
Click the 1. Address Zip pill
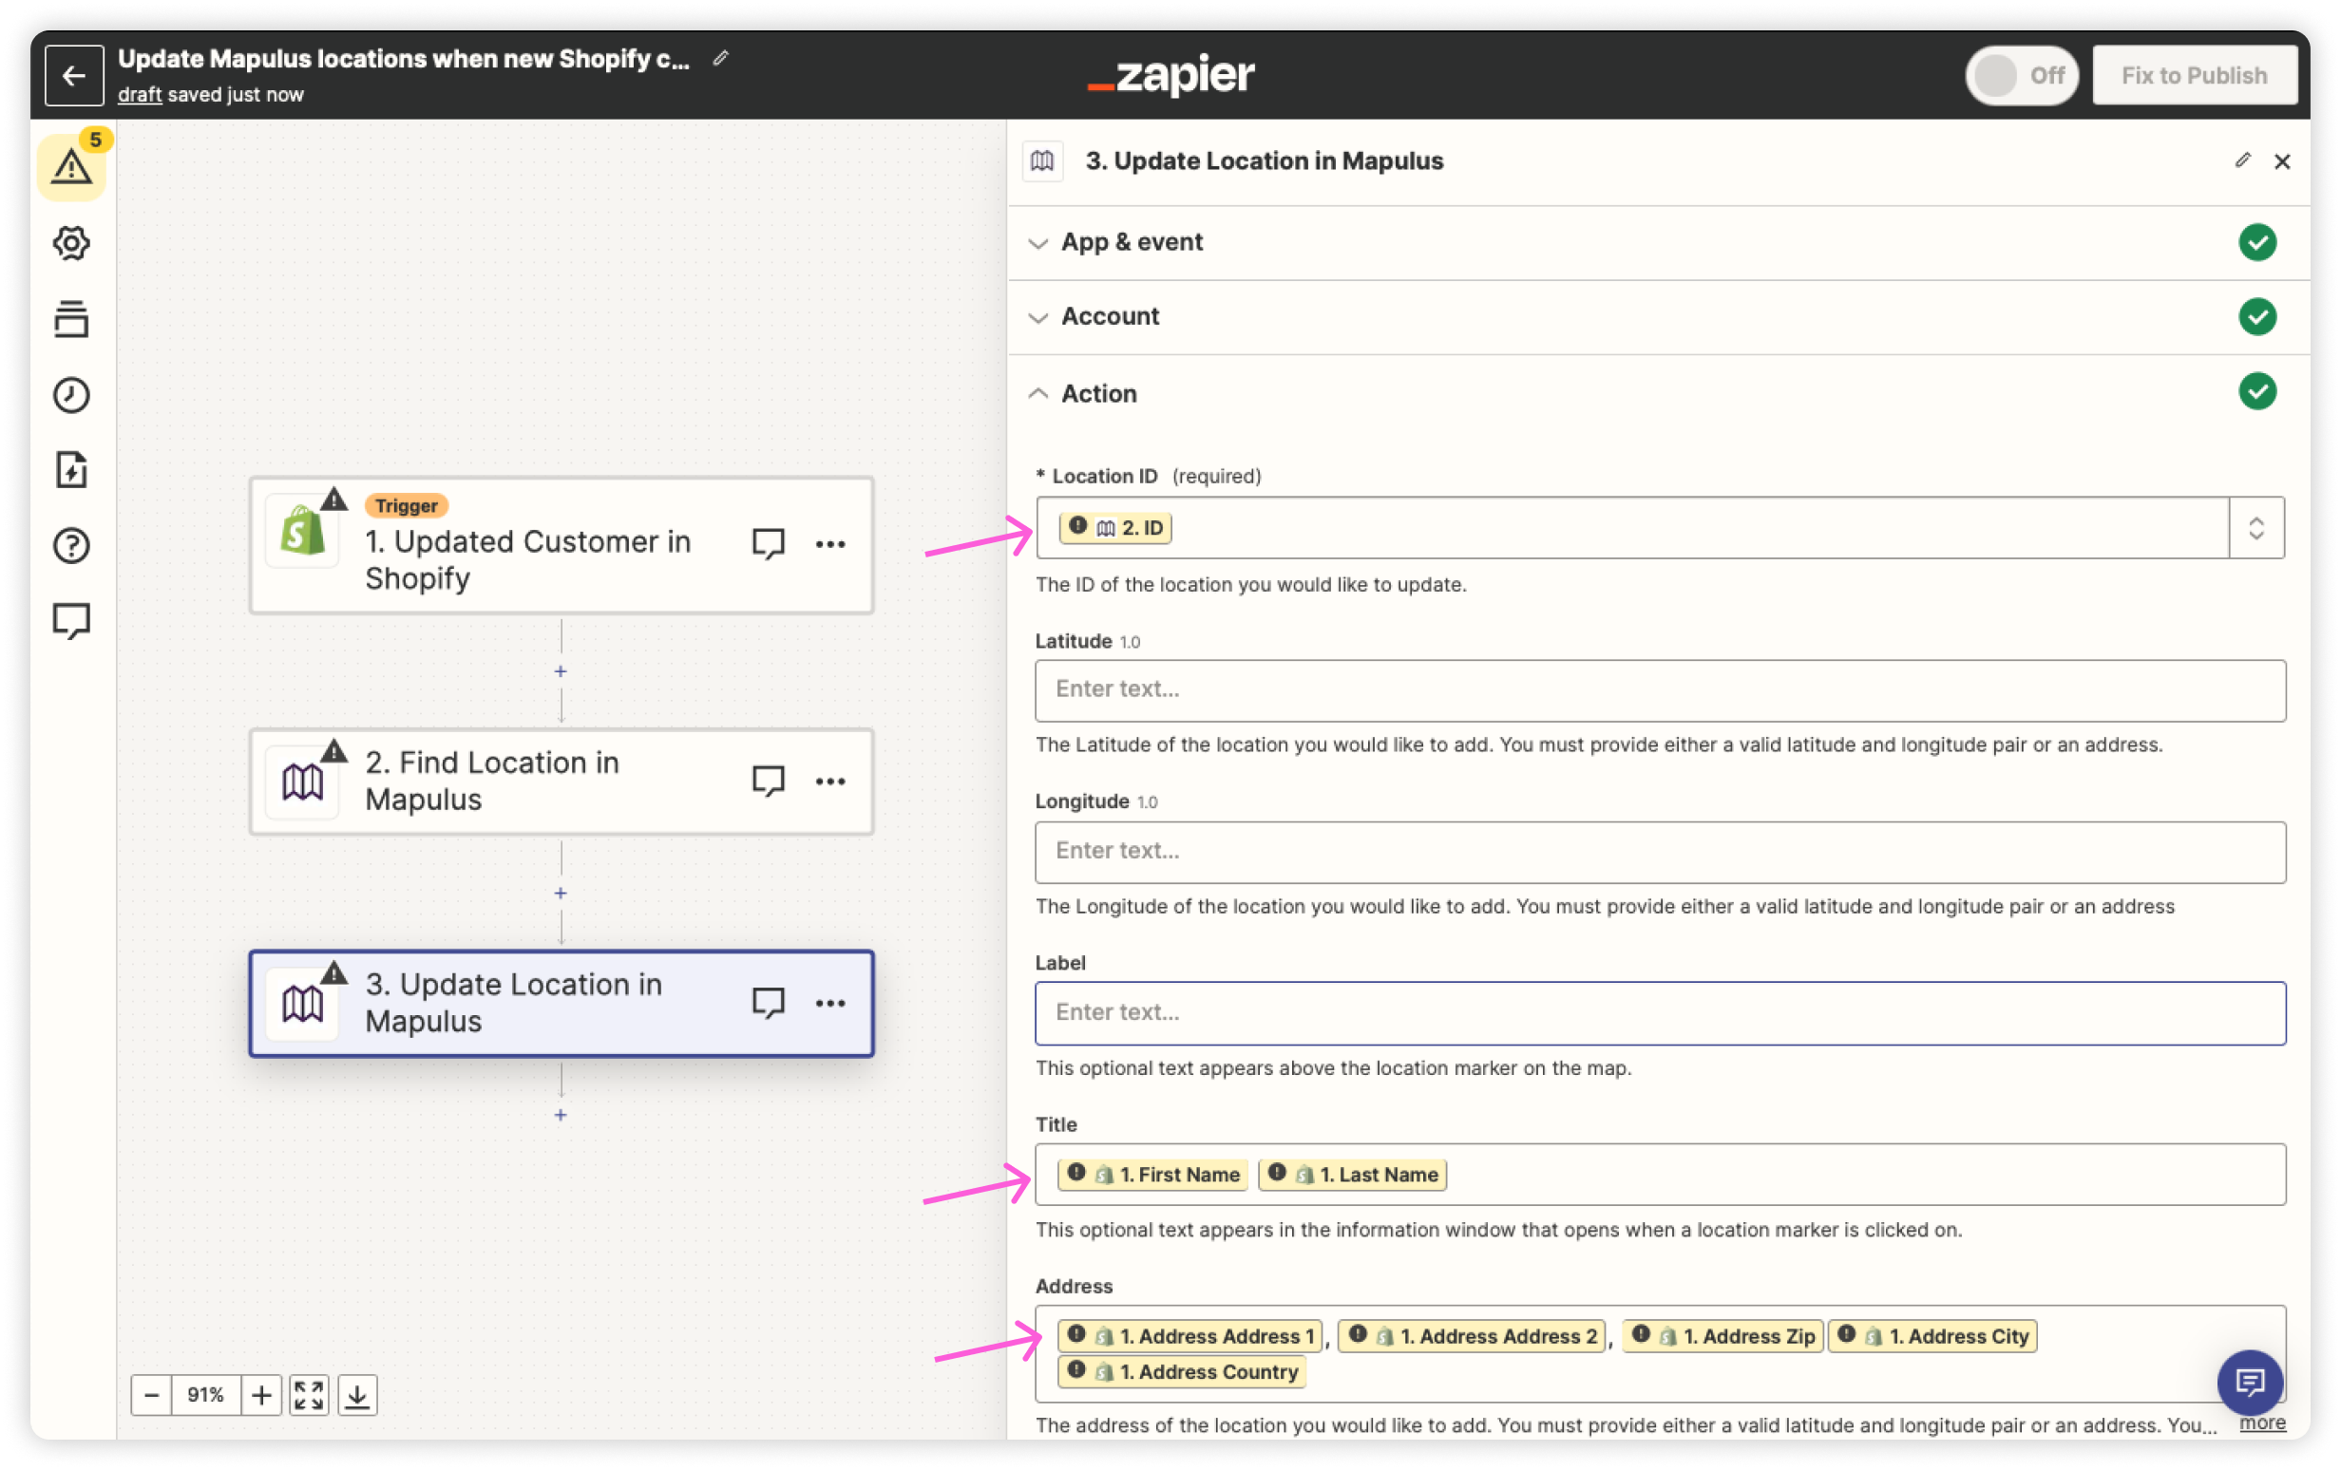point(1722,1336)
